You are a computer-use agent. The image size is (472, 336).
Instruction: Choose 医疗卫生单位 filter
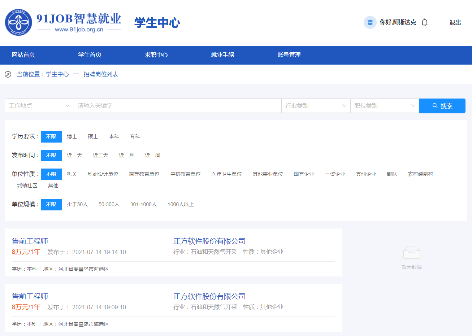(x=226, y=174)
